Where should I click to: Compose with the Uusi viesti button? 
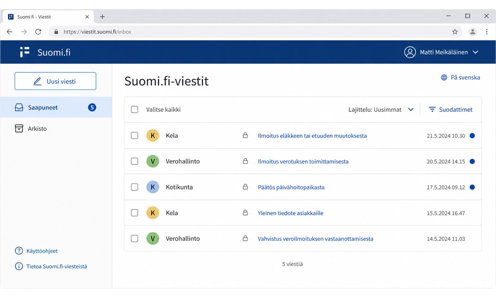(x=55, y=81)
